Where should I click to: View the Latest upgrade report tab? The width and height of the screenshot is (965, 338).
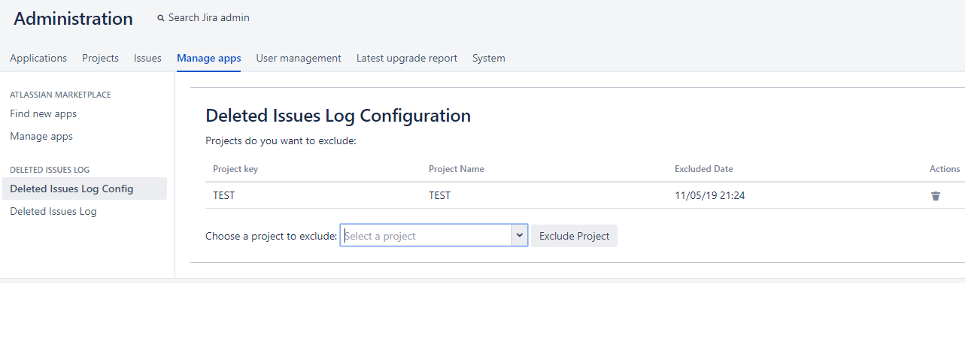[406, 58]
